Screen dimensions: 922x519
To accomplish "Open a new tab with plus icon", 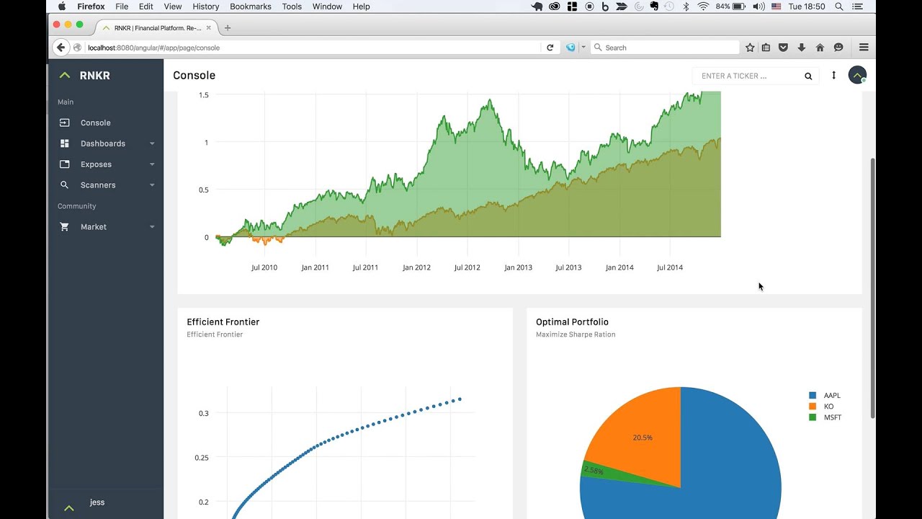I will pyautogui.click(x=228, y=28).
